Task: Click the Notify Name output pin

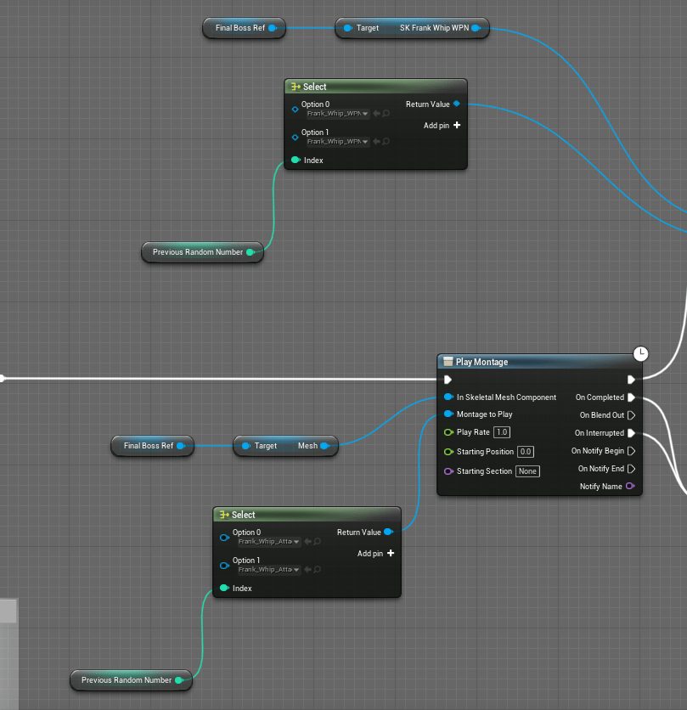Action: (x=629, y=487)
